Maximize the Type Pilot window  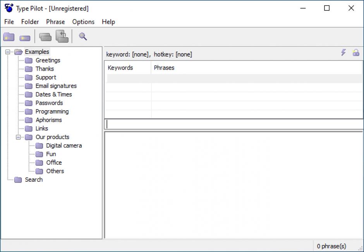(x=327, y=8)
